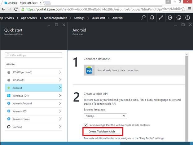This screenshot has width=193, height=145.
Task: Toggle the overwrite site contents acknowledgement checkbox
Action: pyautogui.click(x=86, y=125)
